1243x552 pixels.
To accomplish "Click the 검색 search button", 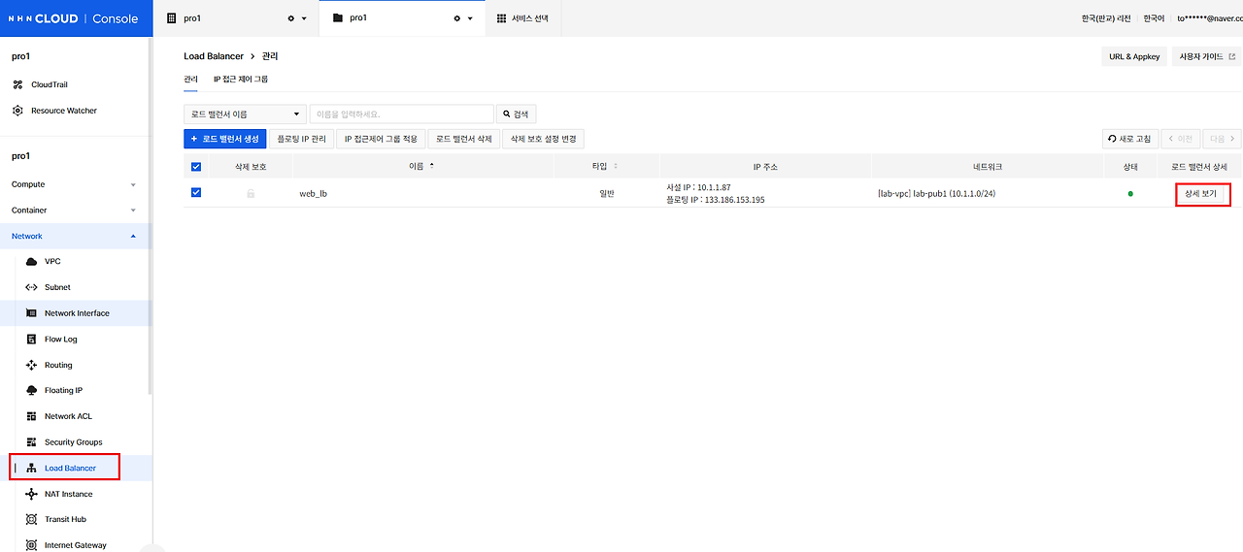I will coord(516,114).
